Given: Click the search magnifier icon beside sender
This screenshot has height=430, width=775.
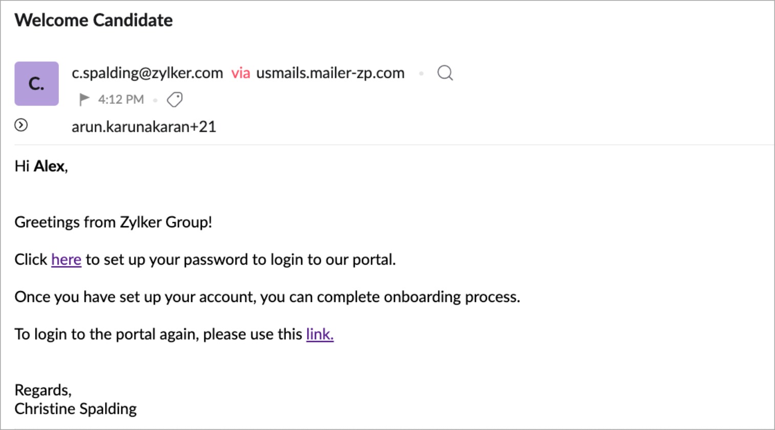Looking at the screenshot, I should 445,73.
